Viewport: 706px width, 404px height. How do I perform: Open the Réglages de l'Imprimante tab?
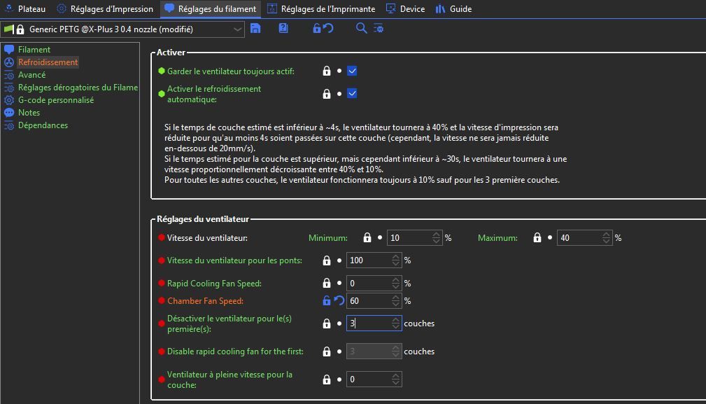click(321, 9)
